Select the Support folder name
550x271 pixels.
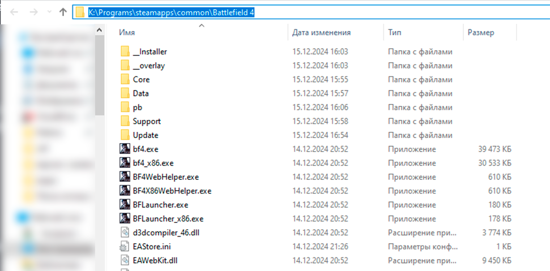147,121
